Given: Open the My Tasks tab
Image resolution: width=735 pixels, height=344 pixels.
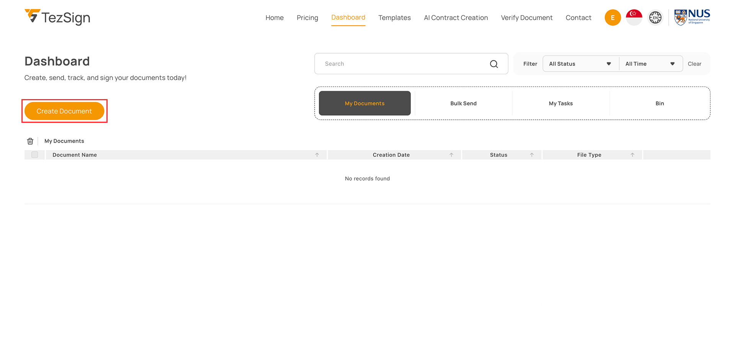Looking at the screenshot, I should pos(560,103).
